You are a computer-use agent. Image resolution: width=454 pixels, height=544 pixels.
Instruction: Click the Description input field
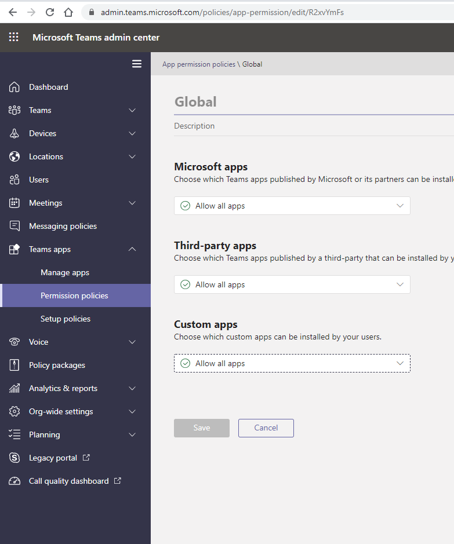point(314,126)
